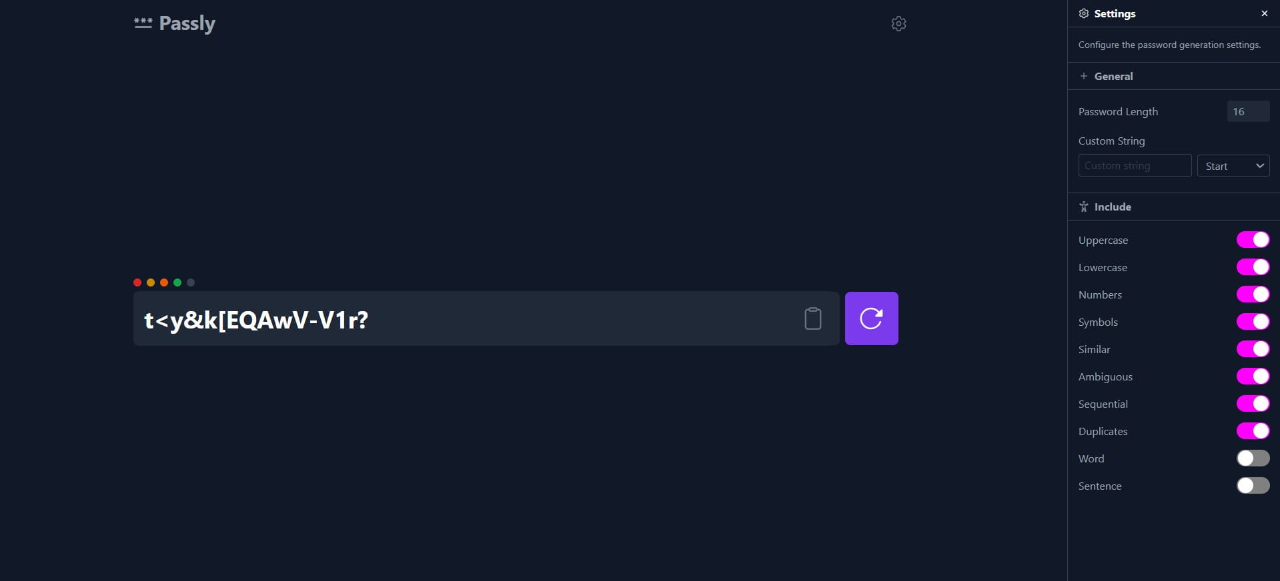1280x581 pixels.
Task: Click the Custom string input field
Action: [x=1135, y=166]
